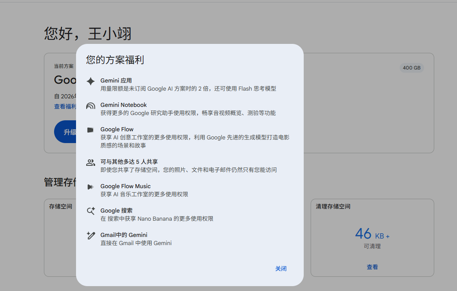This screenshot has height=291, width=457.
Task: Click the people sharing icon
Action: point(91,163)
